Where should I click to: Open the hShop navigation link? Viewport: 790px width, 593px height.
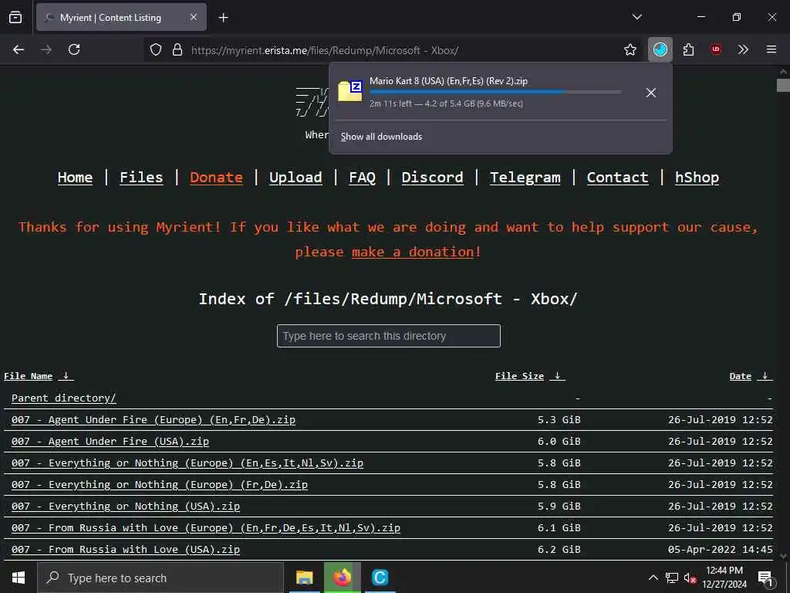coord(697,178)
